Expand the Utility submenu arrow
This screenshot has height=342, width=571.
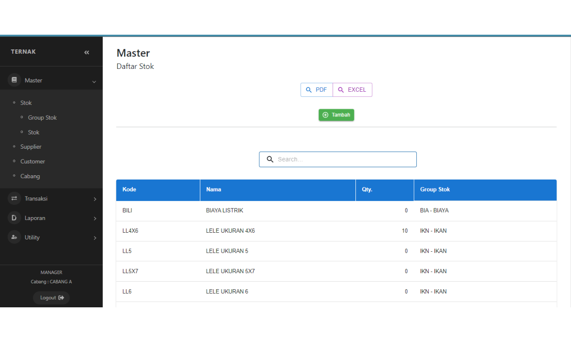click(x=95, y=238)
